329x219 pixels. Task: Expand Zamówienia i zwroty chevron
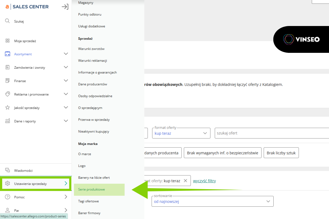(x=66, y=67)
